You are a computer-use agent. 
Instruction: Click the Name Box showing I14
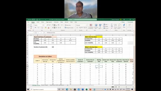pos(30,33)
